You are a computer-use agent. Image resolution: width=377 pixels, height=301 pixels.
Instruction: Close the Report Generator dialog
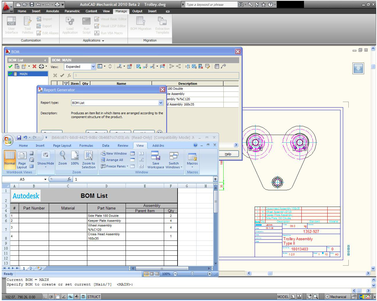(163, 90)
